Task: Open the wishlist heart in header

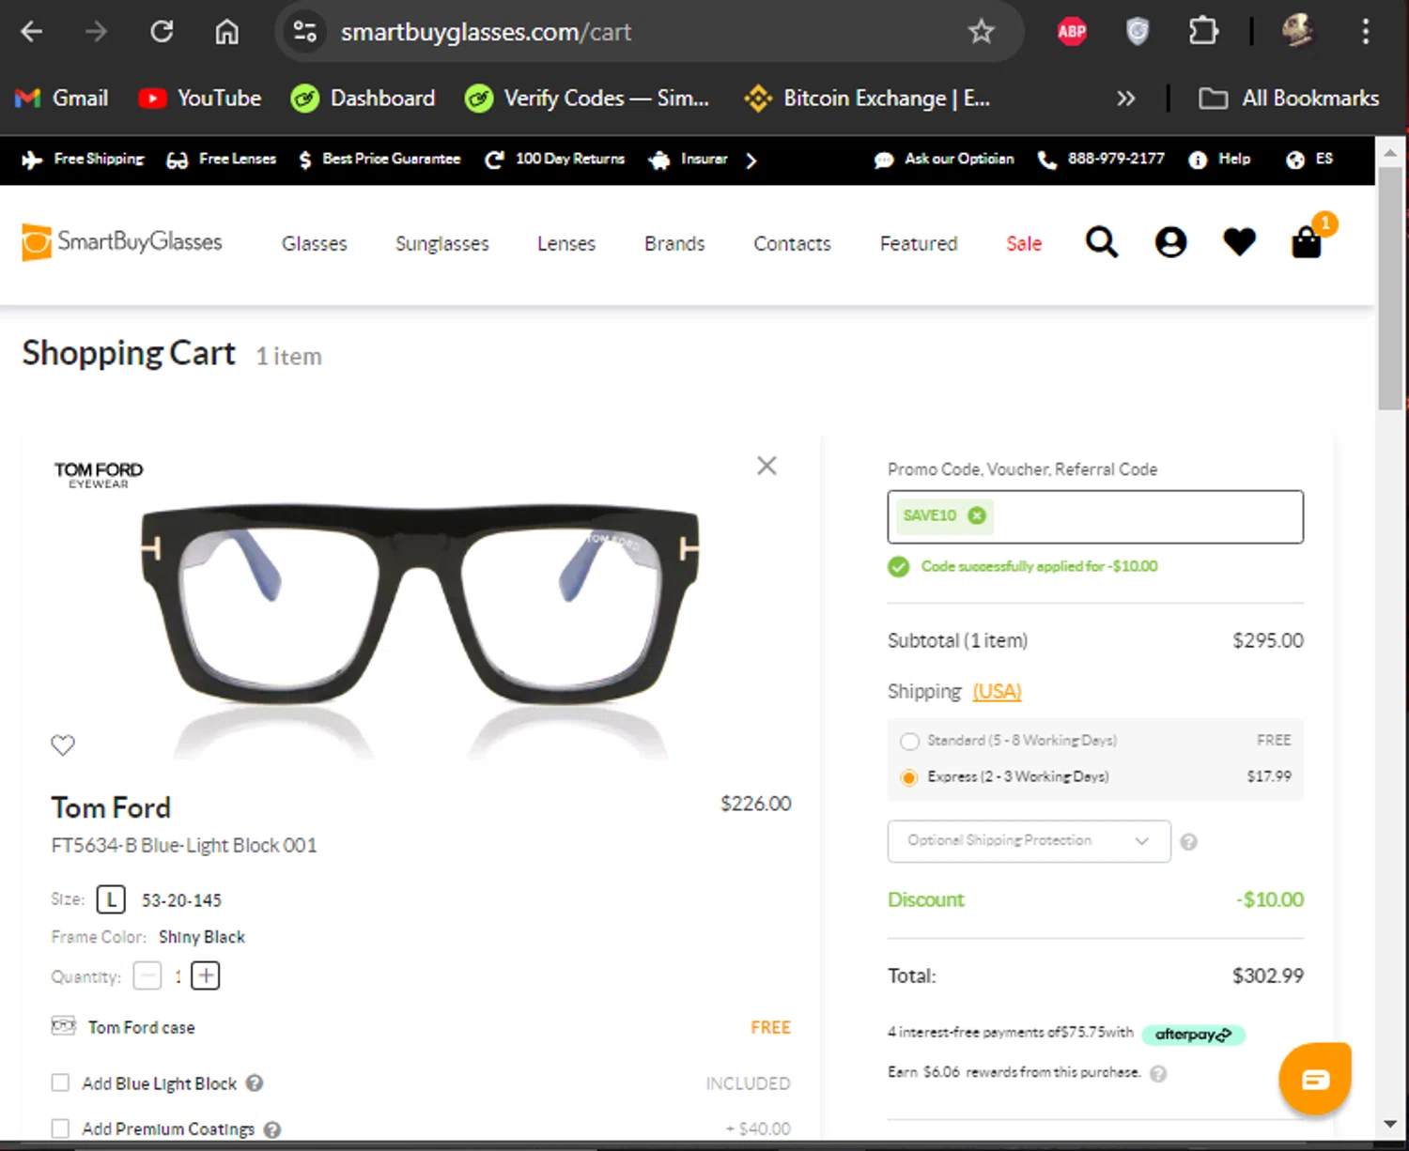Action: pos(1239,242)
